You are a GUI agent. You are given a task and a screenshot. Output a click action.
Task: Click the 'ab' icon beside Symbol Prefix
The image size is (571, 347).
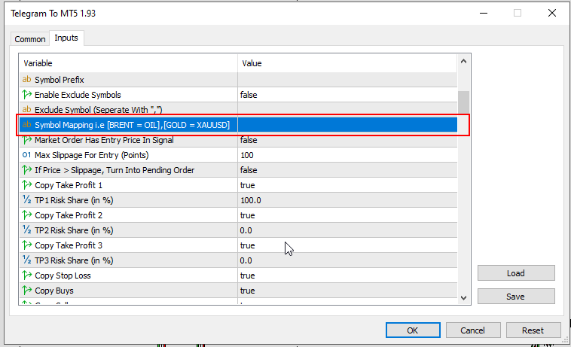click(27, 80)
